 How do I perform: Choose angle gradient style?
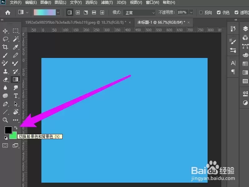[86, 12]
